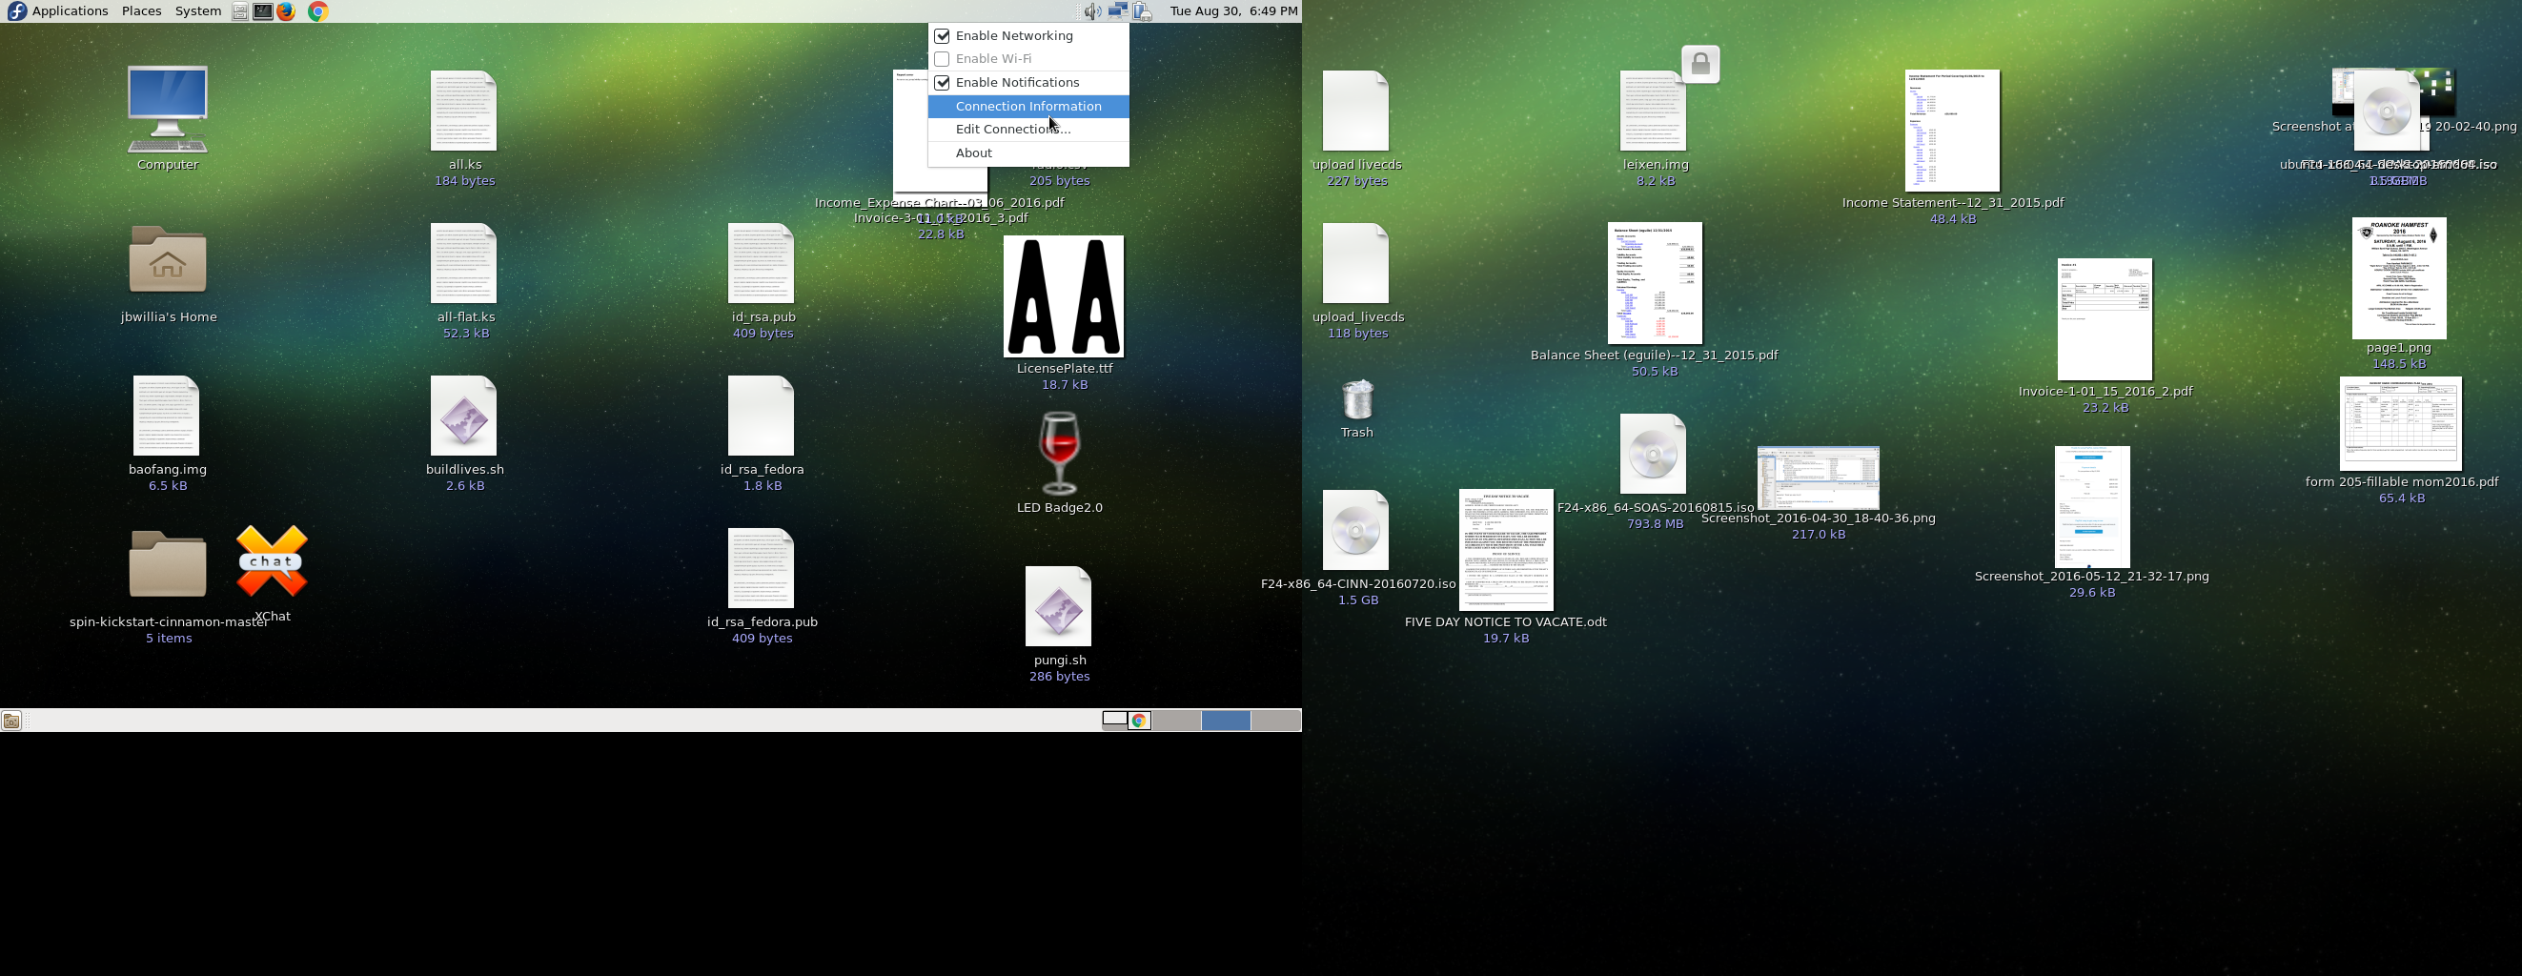
Task: Switch to the last workspace in the switcher
Action: click(1275, 722)
